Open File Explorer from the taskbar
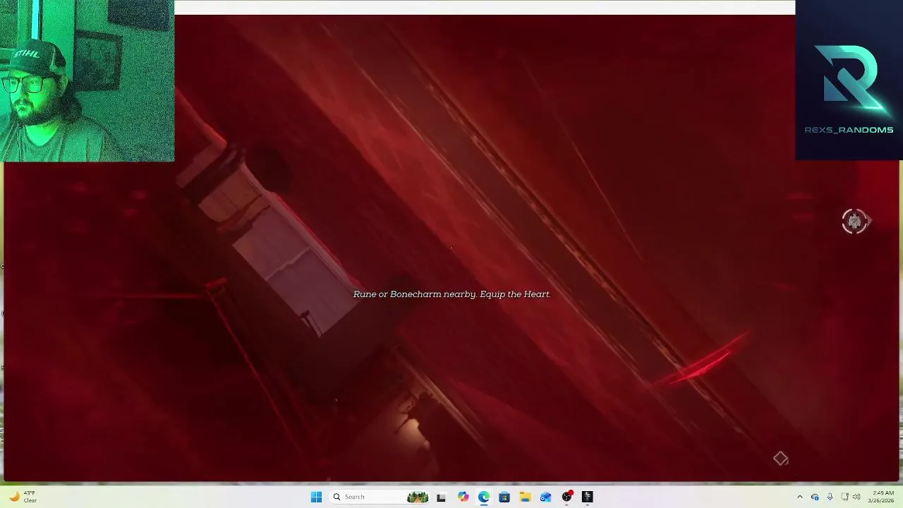 click(525, 497)
